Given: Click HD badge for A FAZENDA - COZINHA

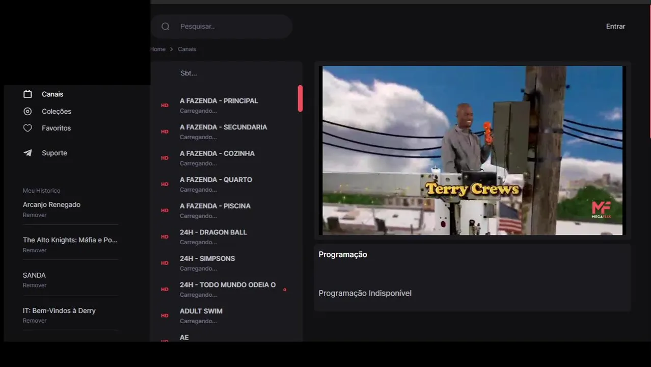Looking at the screenshot, I should (165, 158).
